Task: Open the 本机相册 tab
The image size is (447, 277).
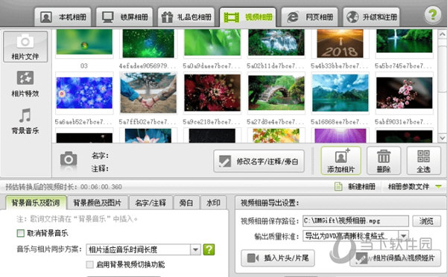Action: 63,17
